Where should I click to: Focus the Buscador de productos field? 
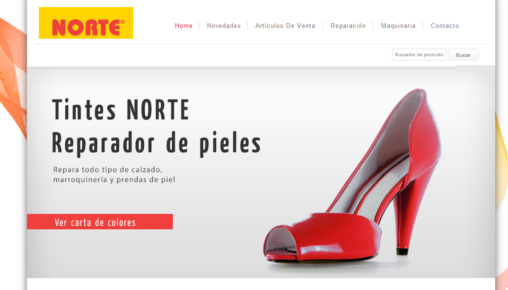coord(419,55)
